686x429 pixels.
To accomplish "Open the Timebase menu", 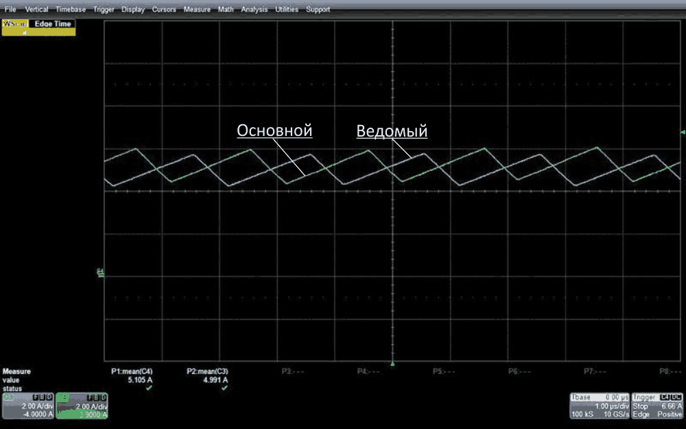I will 71,9.
